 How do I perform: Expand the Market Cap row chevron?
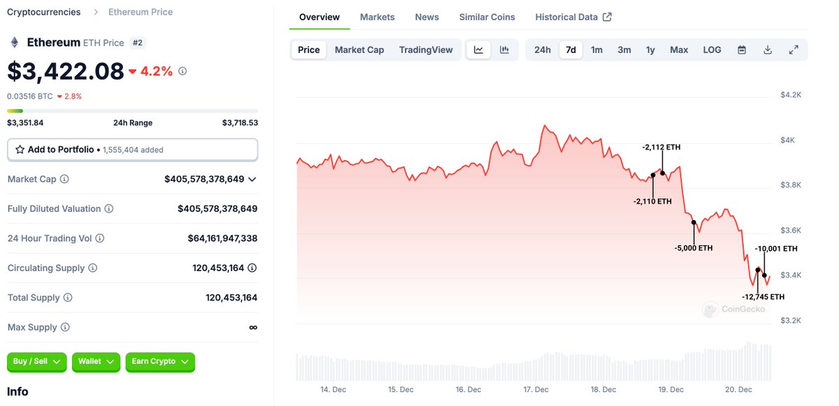tap(252, 179)
